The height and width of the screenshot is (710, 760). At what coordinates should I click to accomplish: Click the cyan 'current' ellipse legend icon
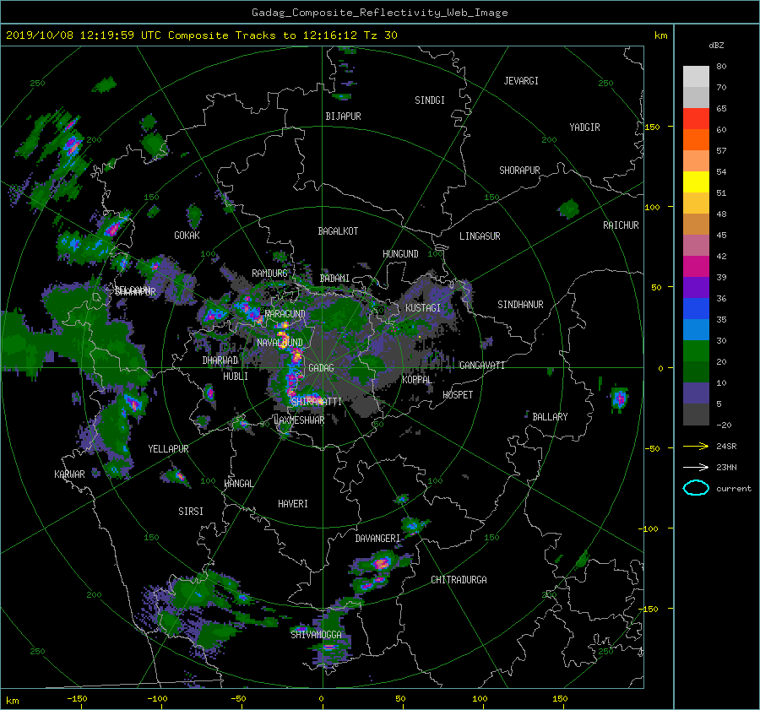(x=696, y=488)
